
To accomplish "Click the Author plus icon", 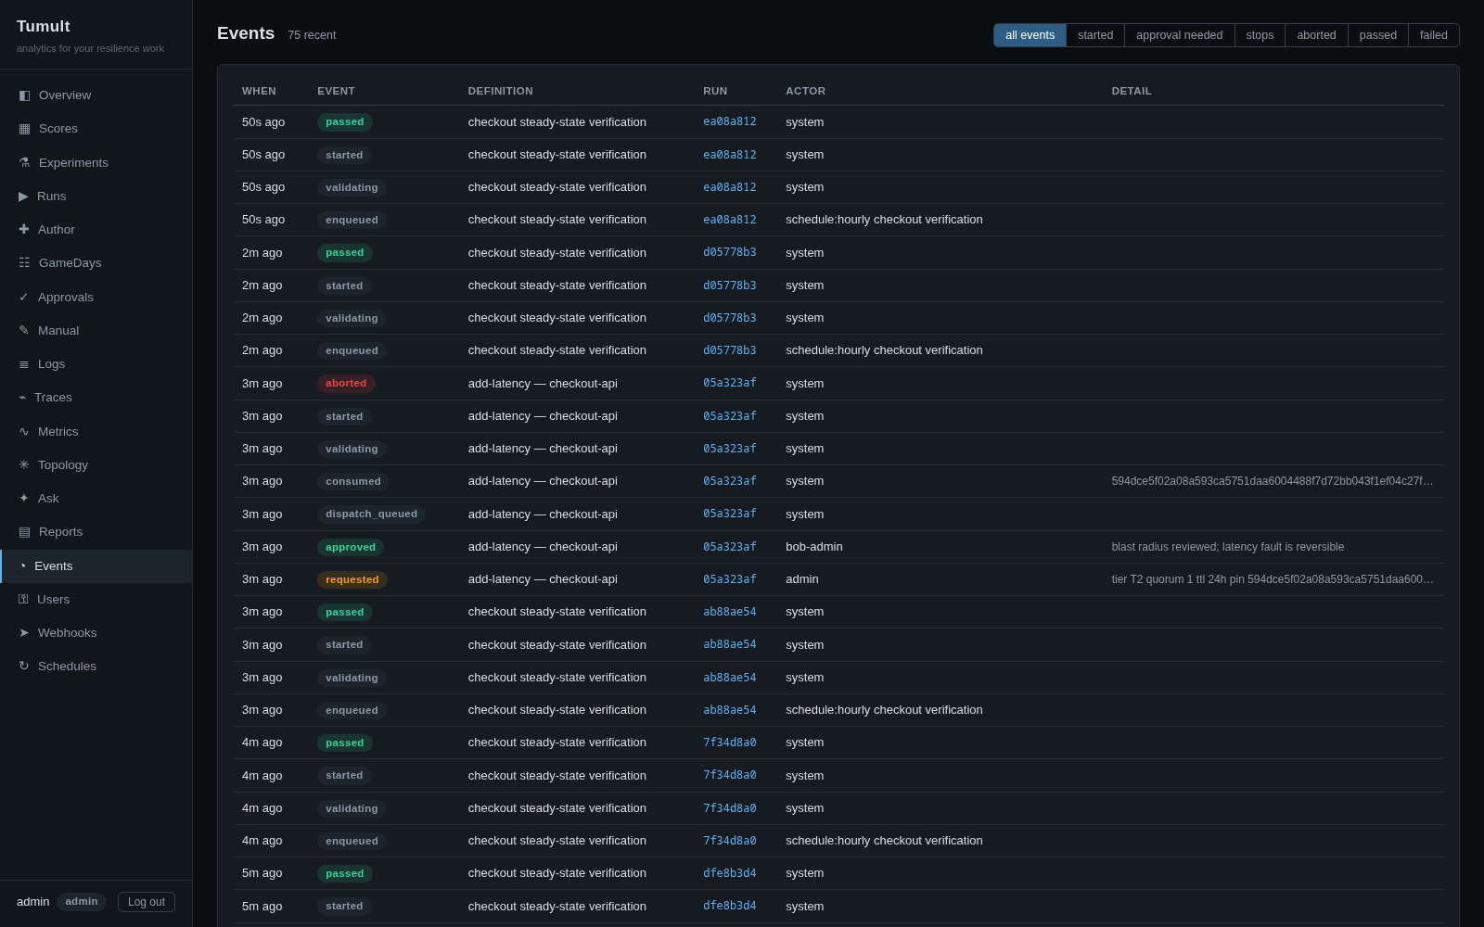I will 24,229.
